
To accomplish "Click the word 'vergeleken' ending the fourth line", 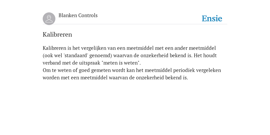I will point(209,70).
